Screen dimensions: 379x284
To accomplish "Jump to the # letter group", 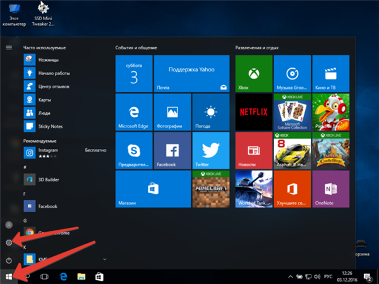I will click(x=25, y=167).
